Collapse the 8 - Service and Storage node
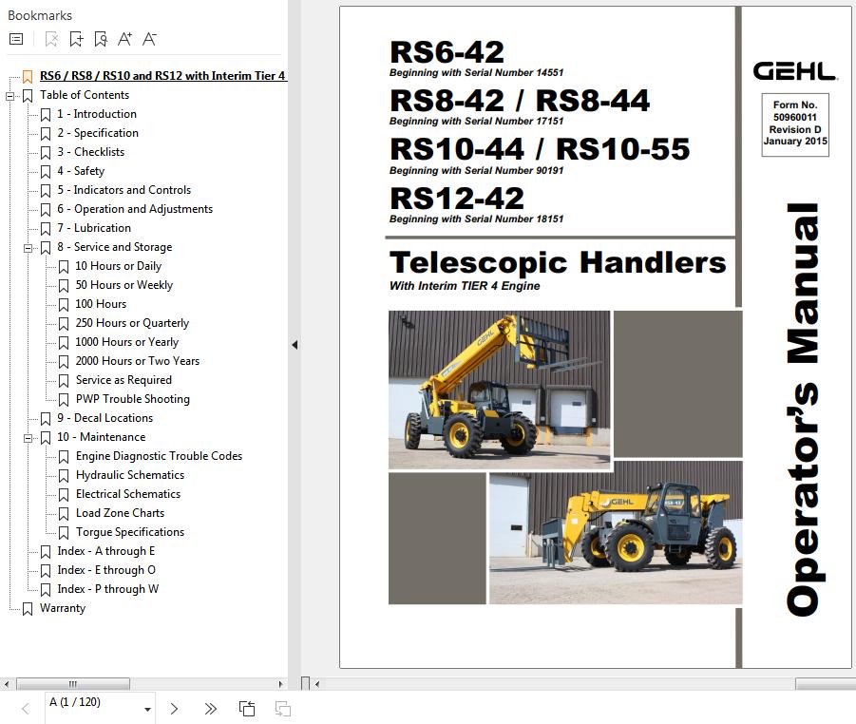Screen dimensions: 856x724 [x=28, y=247]
